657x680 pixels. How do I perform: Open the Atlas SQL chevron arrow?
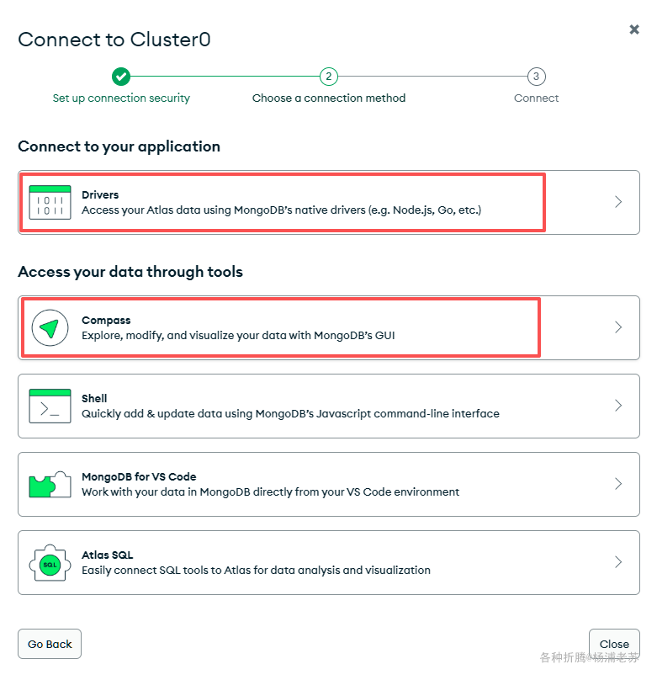tap(618, 562)
